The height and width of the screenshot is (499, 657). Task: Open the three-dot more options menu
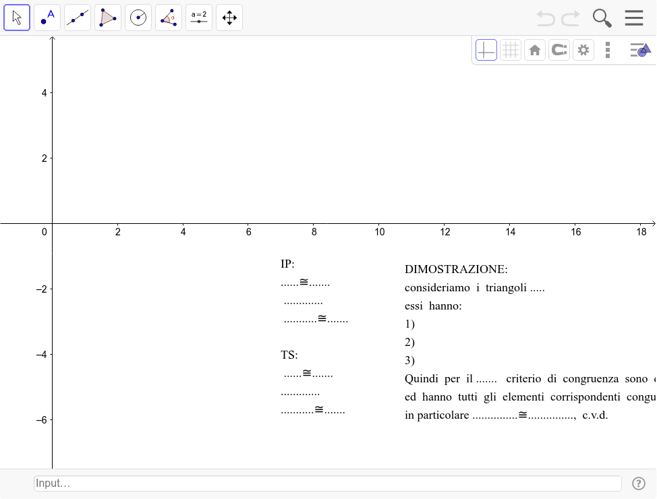coord(608,51)
